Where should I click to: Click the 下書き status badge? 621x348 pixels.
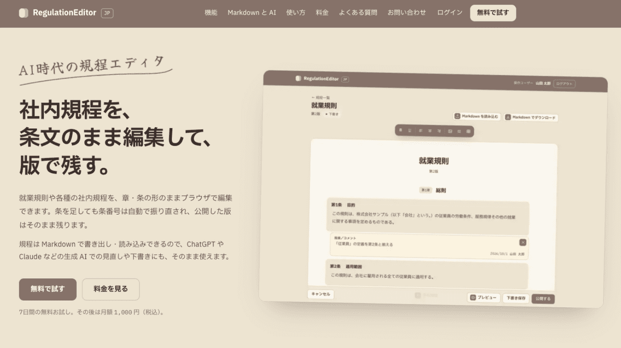[332, 114]
